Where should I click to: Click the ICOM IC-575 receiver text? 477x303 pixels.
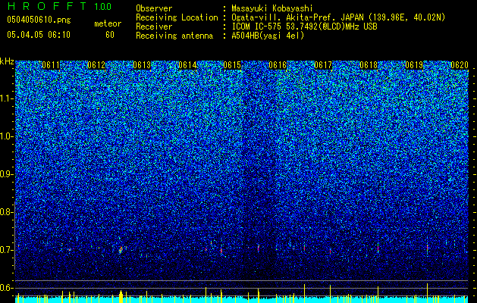point(304,27)
